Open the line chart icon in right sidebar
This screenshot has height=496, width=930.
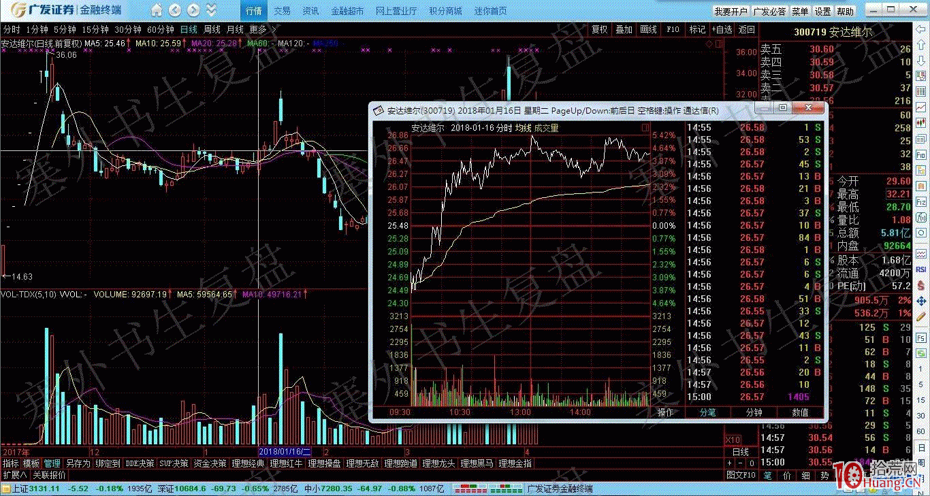920,106
